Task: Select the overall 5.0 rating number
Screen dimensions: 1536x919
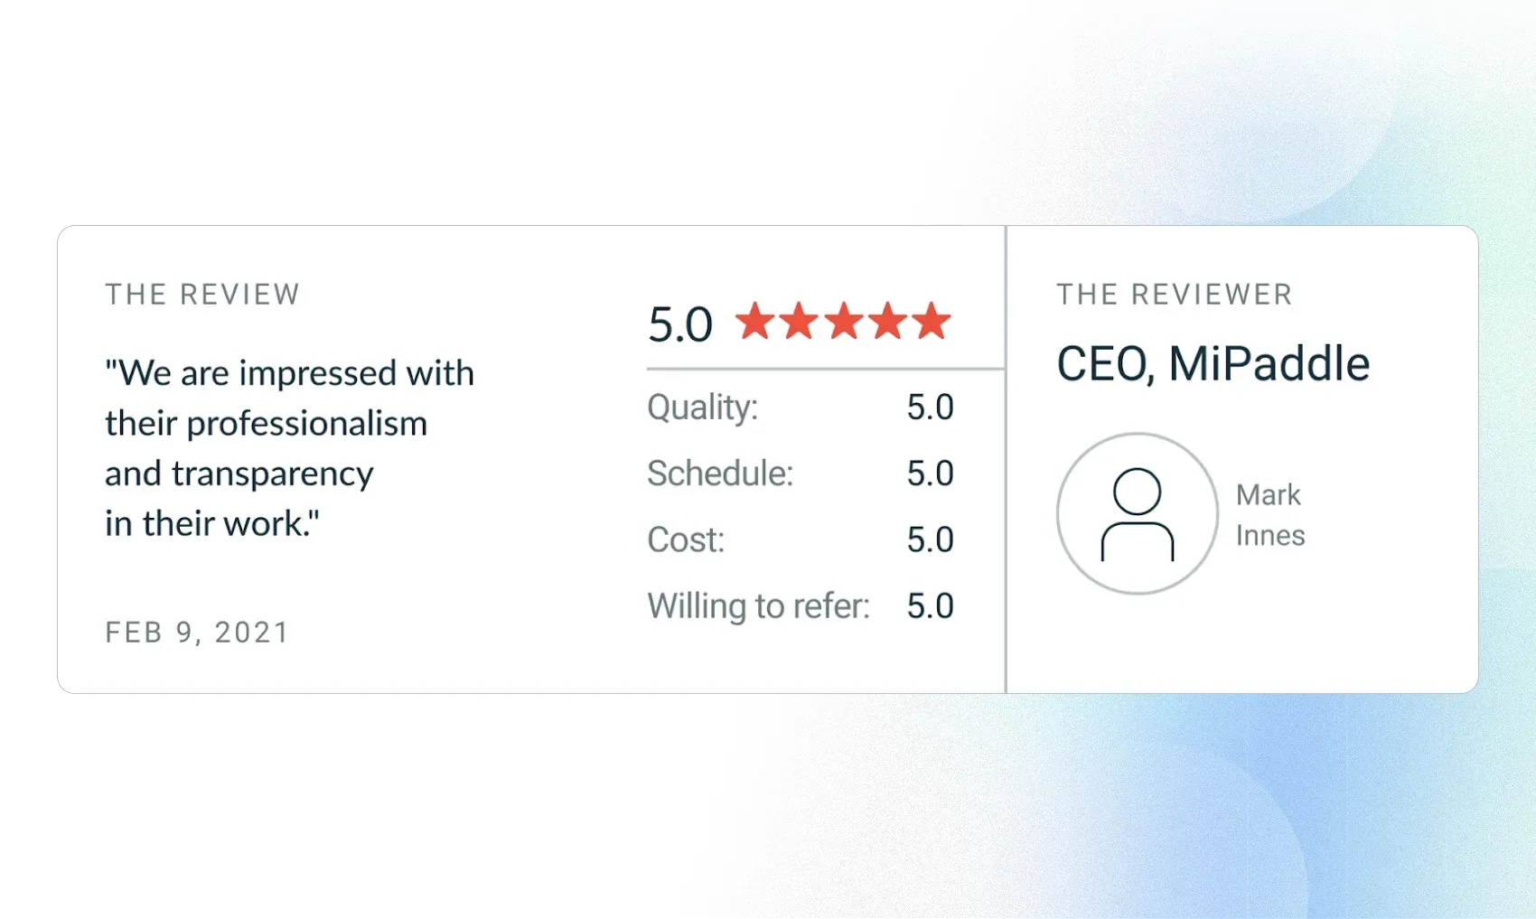Action: point(680,324)
